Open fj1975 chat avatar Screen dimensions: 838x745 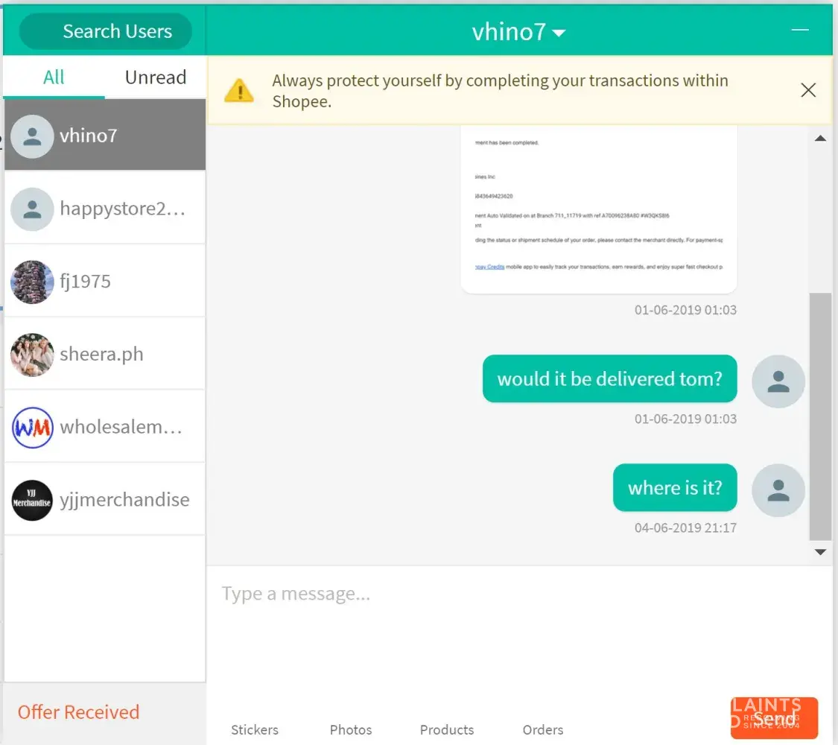(x=32, y=282)
